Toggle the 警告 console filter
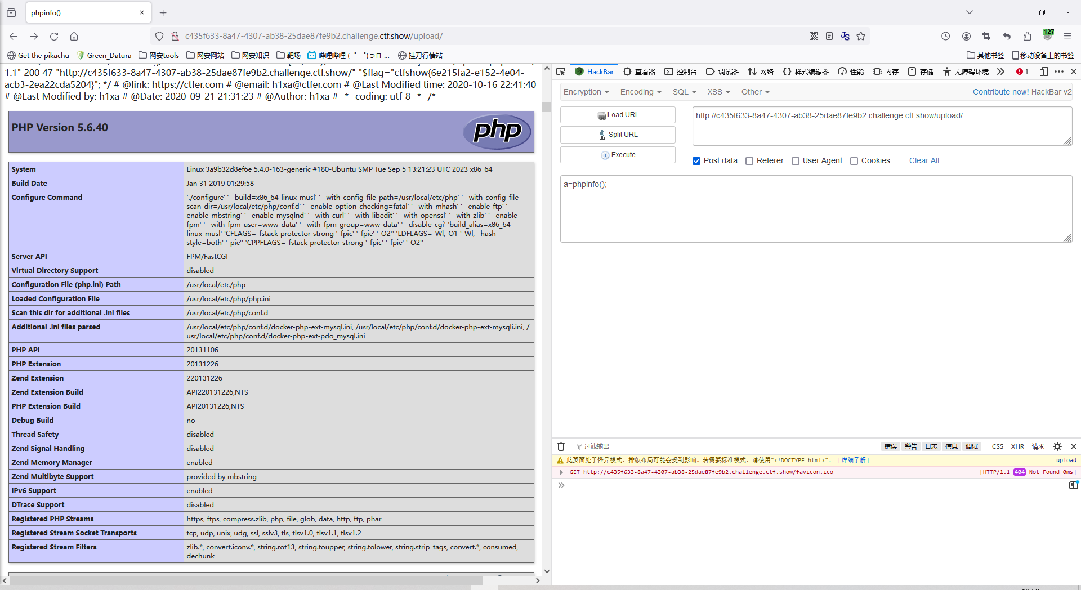 coord(911,446)
